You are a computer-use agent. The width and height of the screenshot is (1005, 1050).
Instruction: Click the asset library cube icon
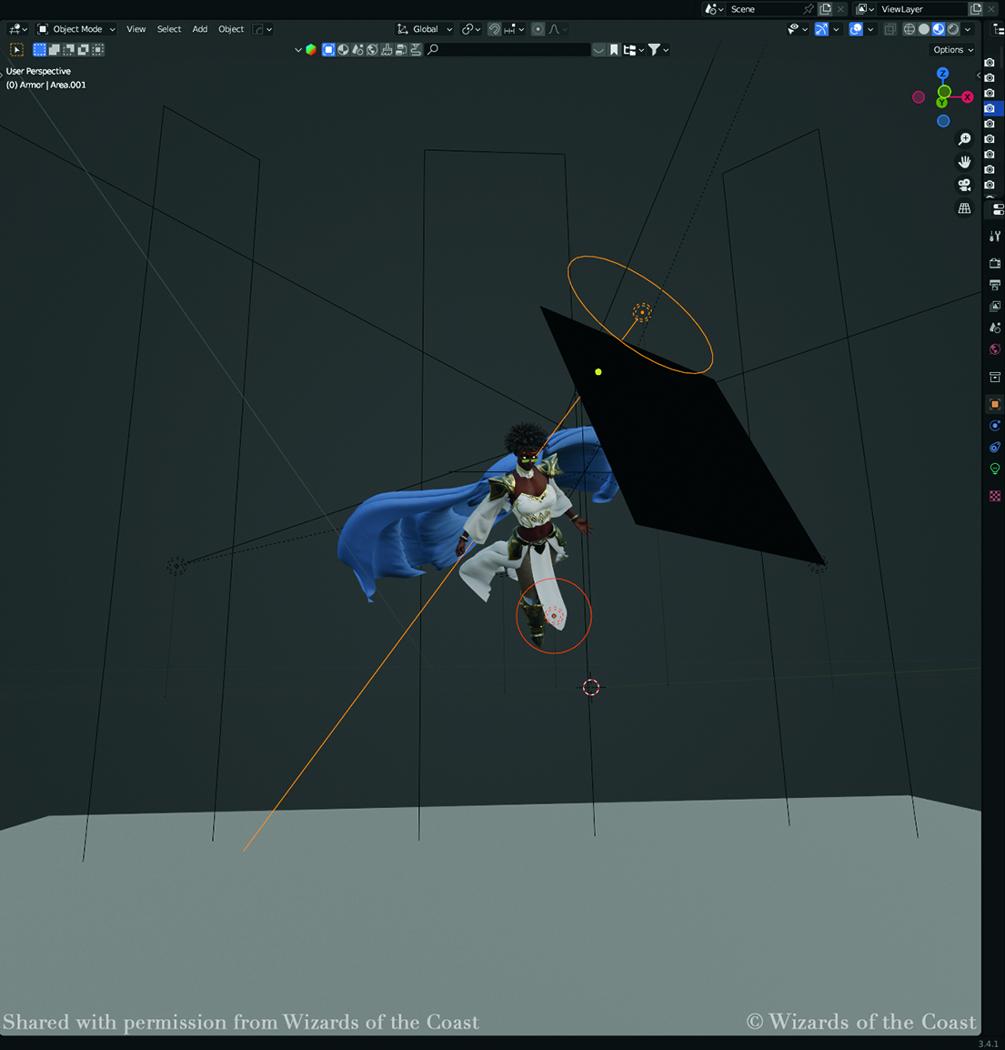pyautogui.click(x=311, y=49)
